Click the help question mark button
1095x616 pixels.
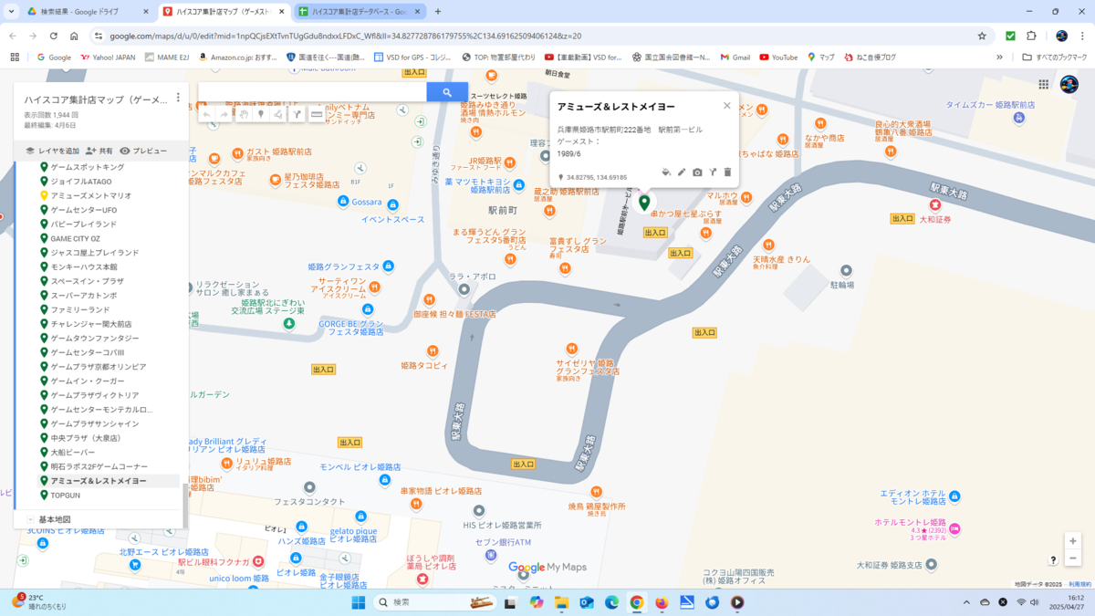[x=1053, y=559]
